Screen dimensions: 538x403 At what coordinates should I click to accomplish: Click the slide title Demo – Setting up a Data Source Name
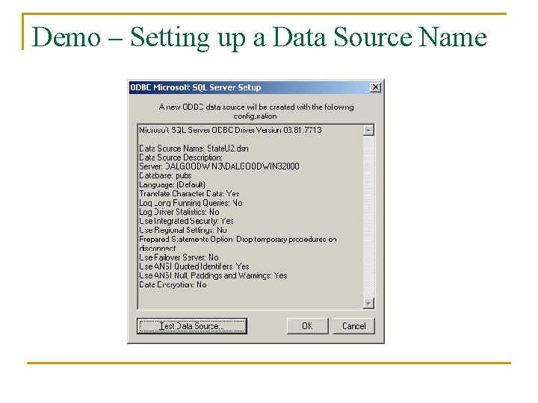[259, 37]
